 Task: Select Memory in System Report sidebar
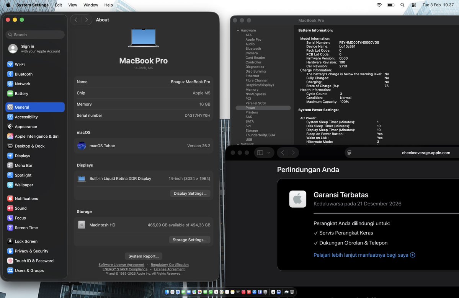pos(252,90)
